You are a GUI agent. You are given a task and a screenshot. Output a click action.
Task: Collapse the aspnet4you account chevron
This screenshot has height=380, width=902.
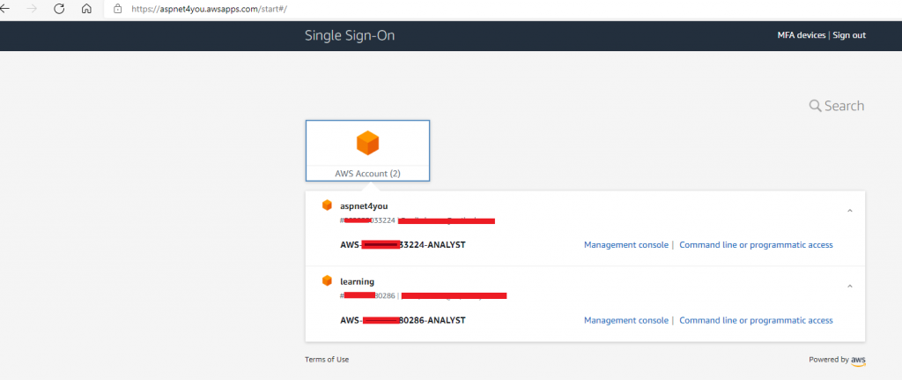coord(850,211)
